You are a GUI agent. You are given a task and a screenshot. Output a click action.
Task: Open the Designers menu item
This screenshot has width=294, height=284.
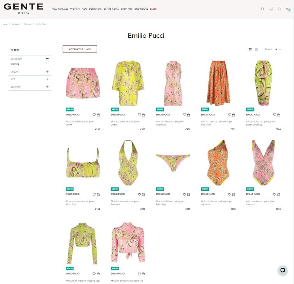coord(95,9)
